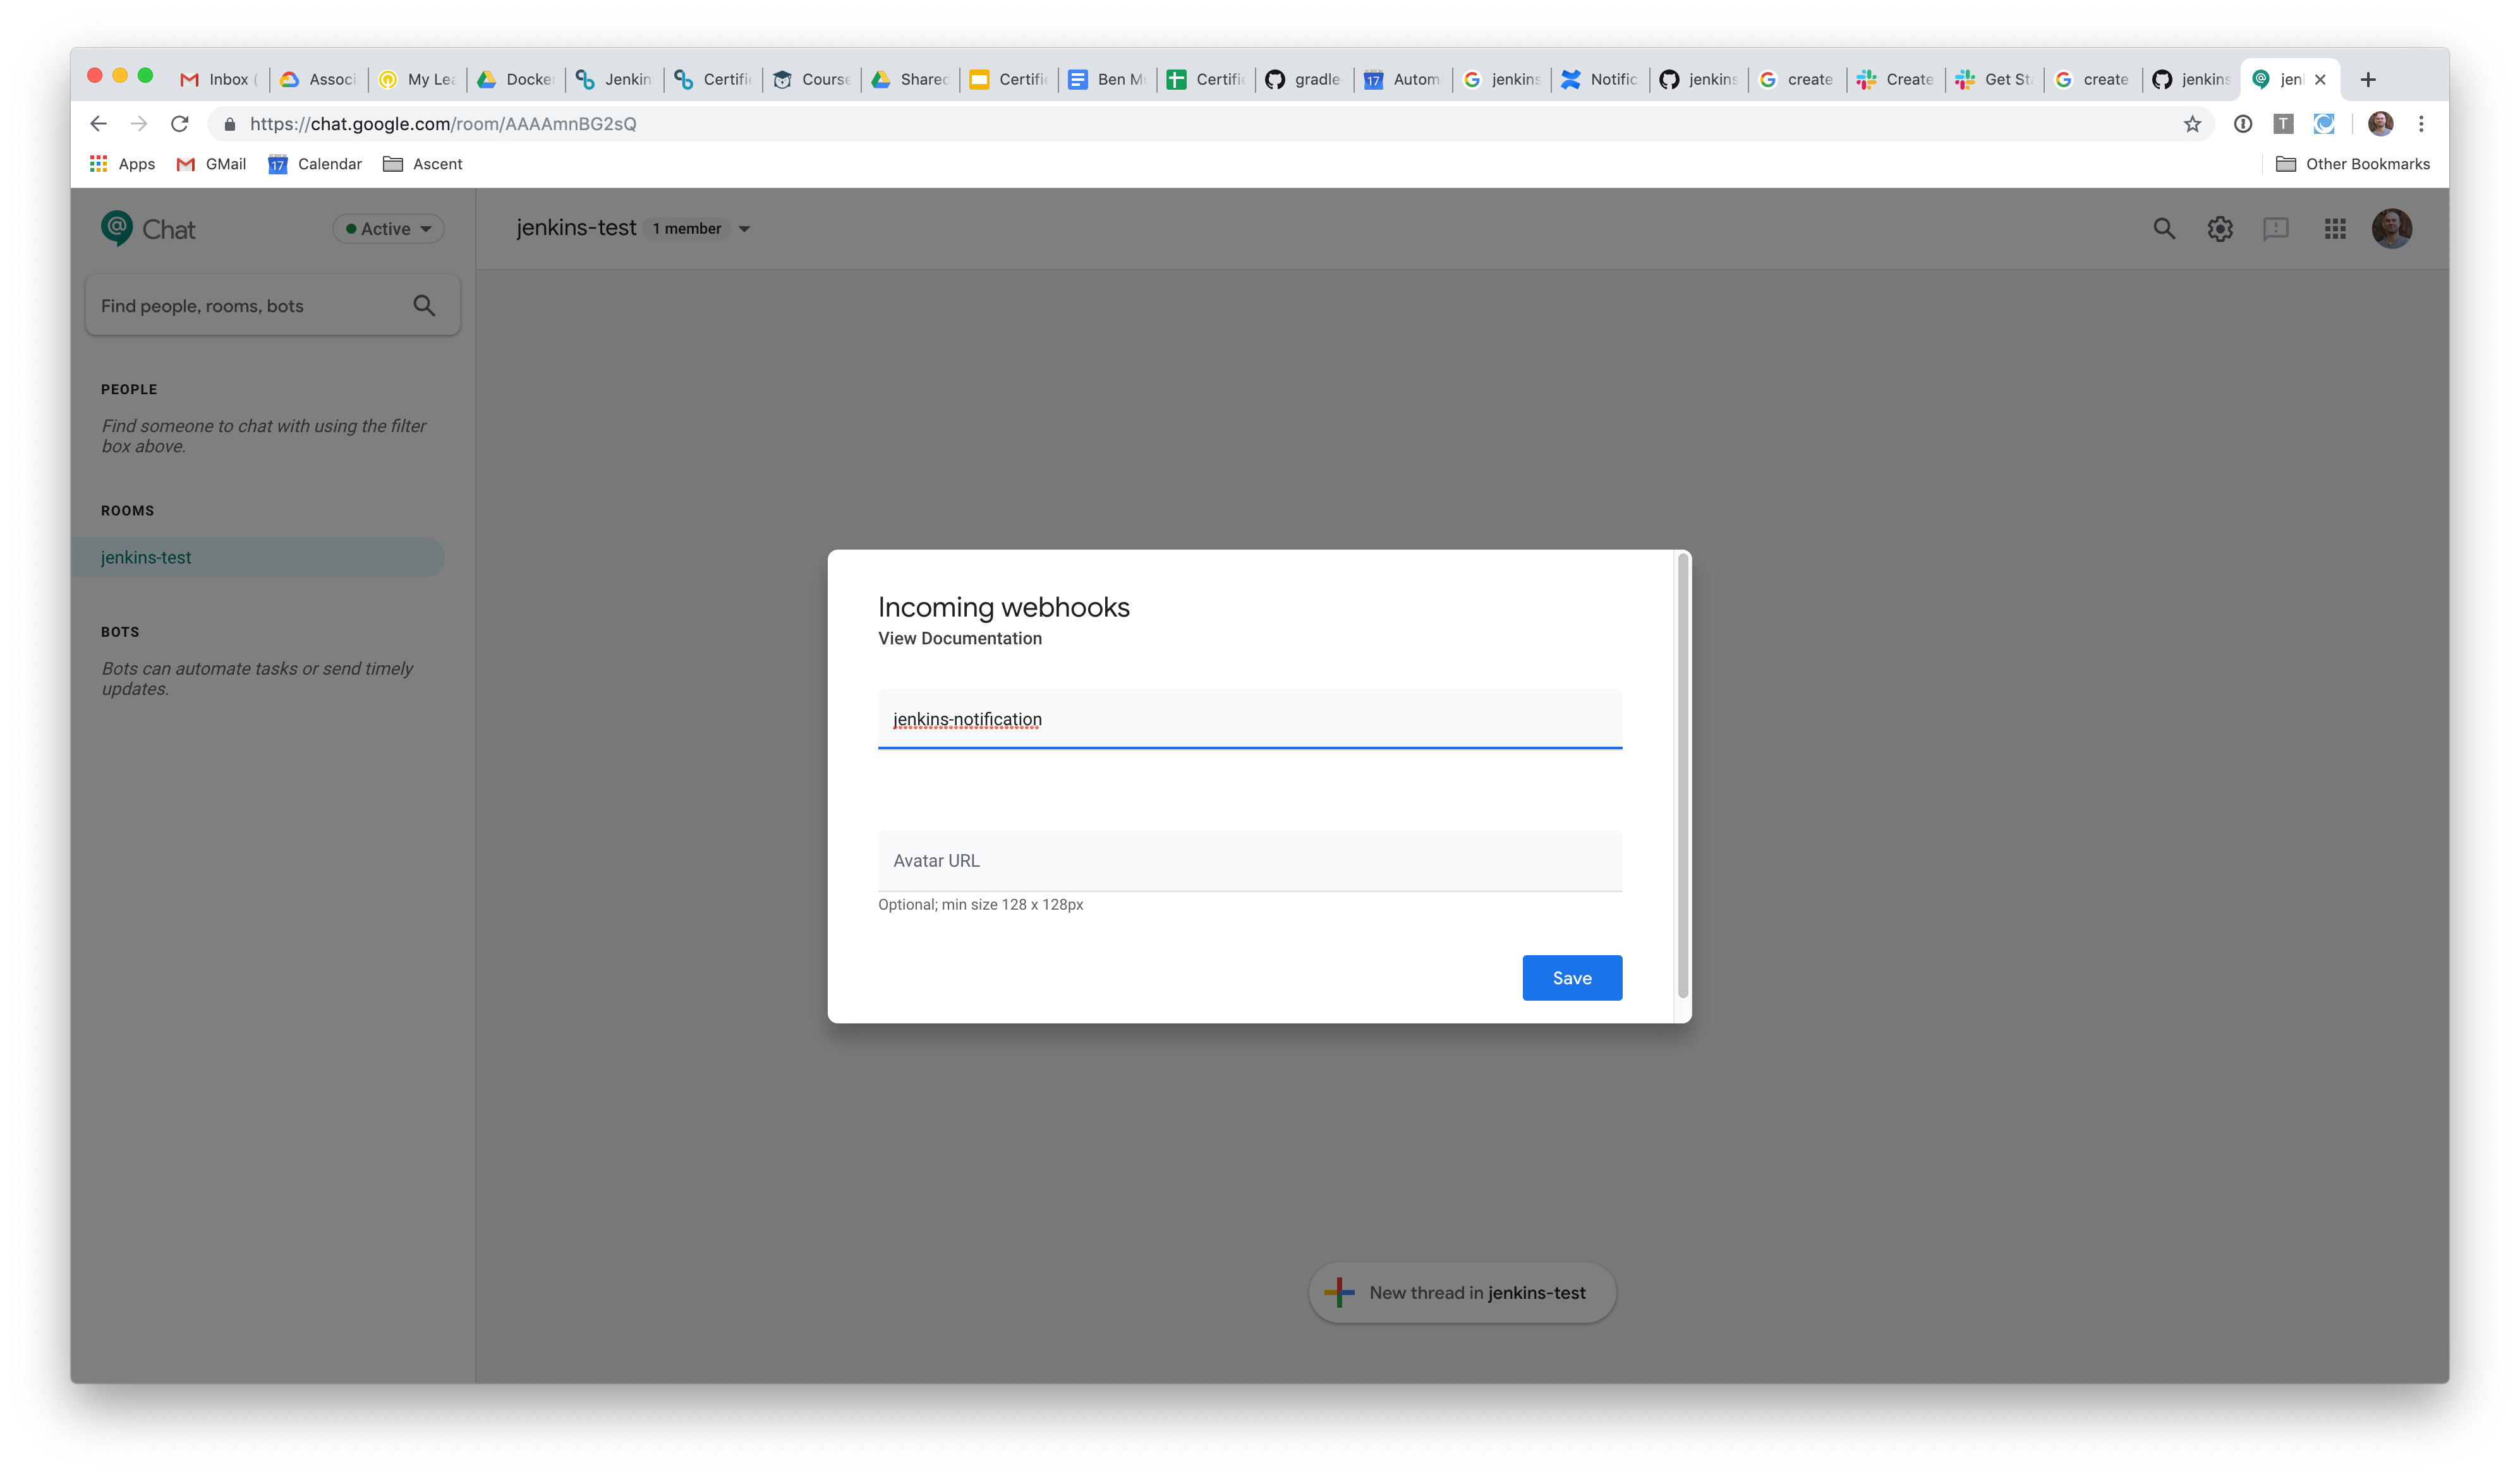Save the incoming webhook
Viewport: 2520px width, 1477px height.
point(1572,977)
